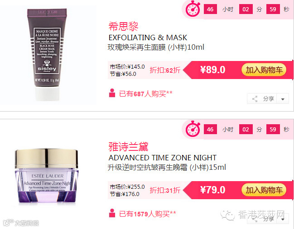The width and height of the screenshot is (294, 229).
Task: Click the 玫瑰焕采再生面膜 description text
Action: point(137,47)
